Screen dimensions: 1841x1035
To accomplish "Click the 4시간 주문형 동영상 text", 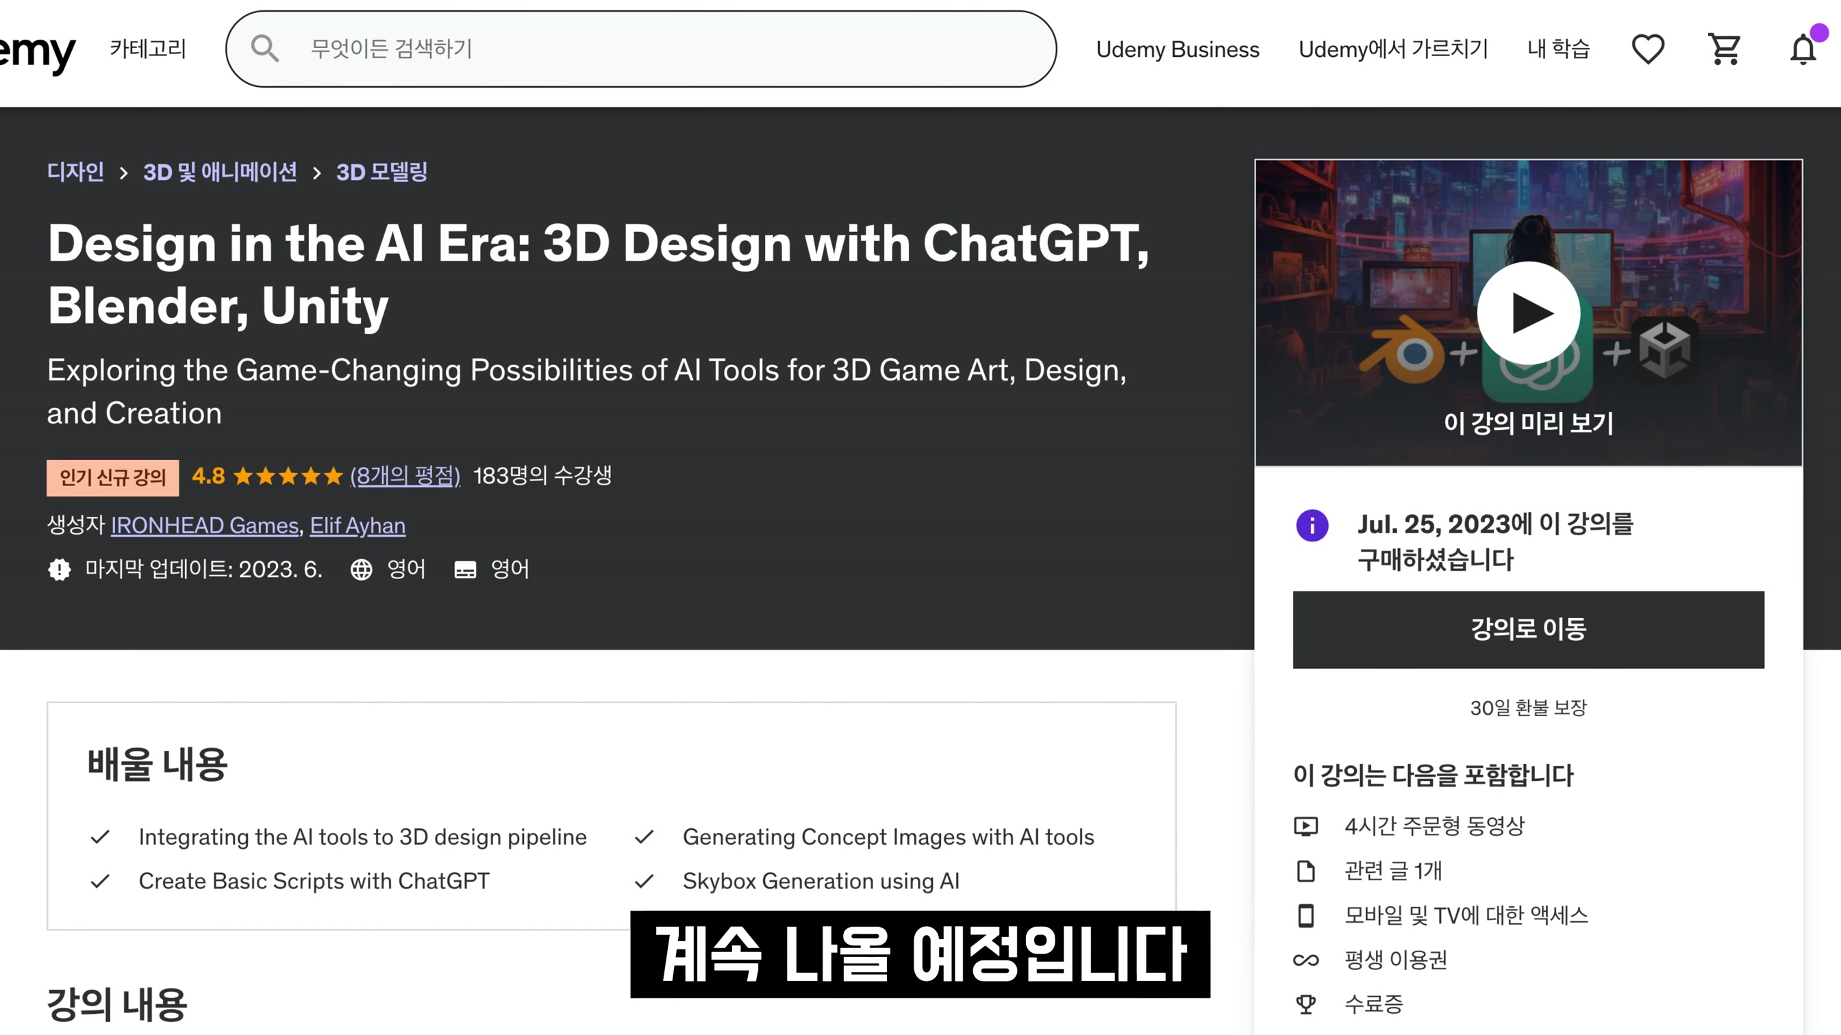I will tap(1434, 826).
